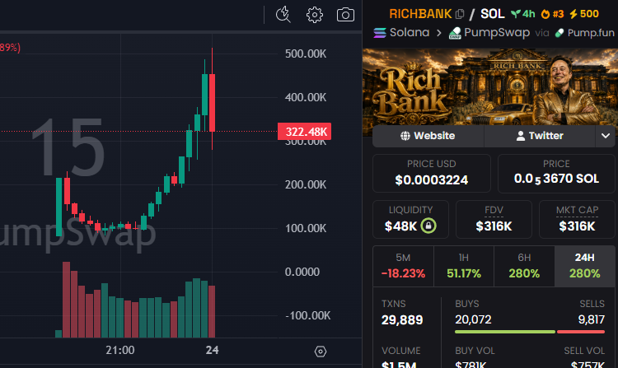Click the 24 date axis label
Image resolution: width=618 pixels, height=368 pixels.
[x=212, y=350]
